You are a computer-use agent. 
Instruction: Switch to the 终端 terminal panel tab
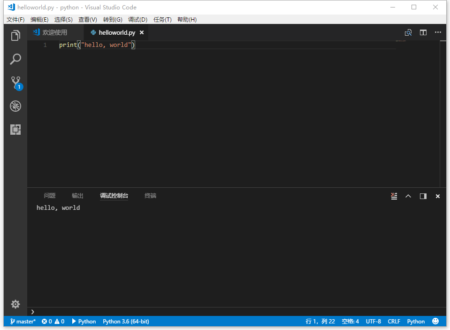click(x=150, y=196)
